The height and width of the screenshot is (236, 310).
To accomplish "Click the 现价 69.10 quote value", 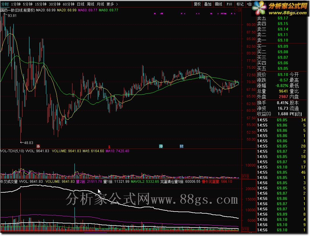I will (x=283, y=74).
